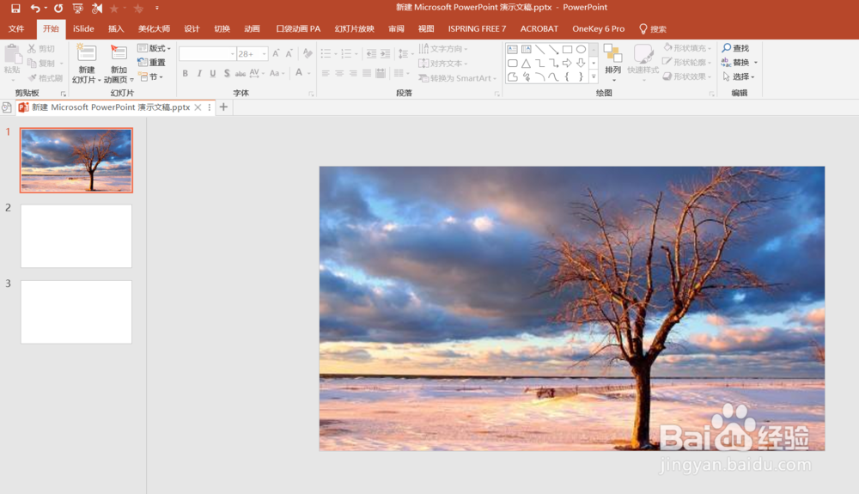Select the oval shape in shapes gallery
The width and height of the screenshot is (859, 494).
[581, 50]
